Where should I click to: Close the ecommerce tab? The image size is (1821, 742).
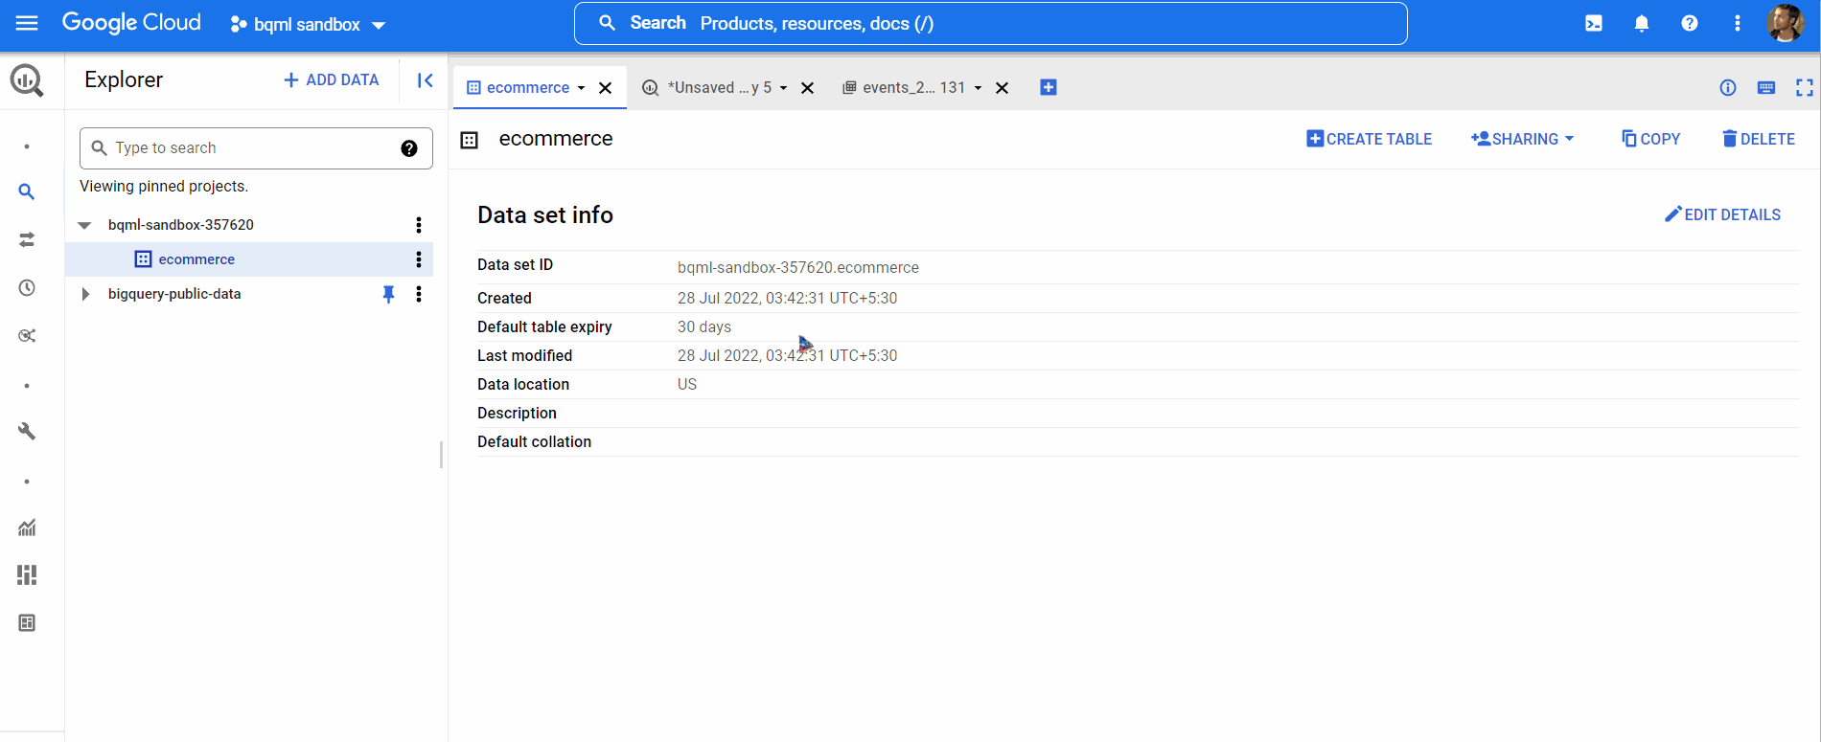point(606,88)
